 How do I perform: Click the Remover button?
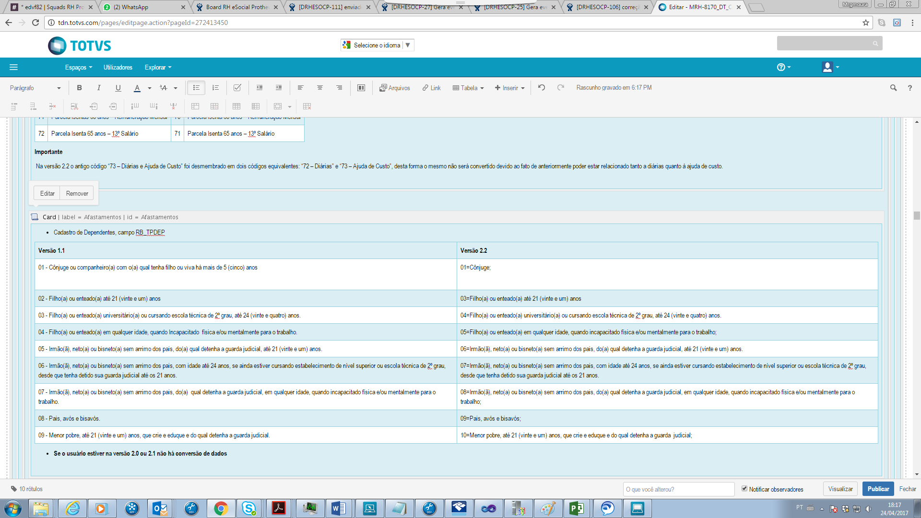77,193
